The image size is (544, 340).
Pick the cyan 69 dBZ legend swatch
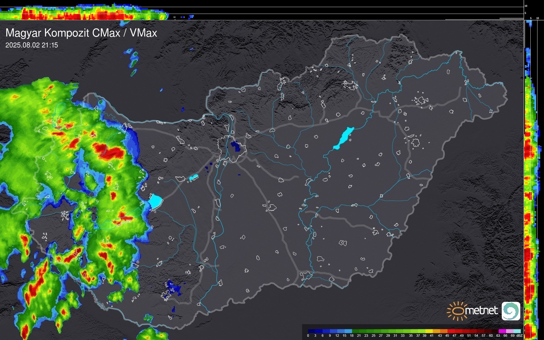click(x=517, y=331)
